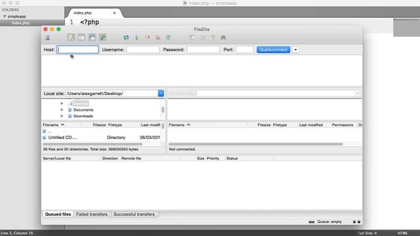The height and width of the screenshot is (236, 420).
Task: Toggle the local directory tree display
Action: pos(81,37)
